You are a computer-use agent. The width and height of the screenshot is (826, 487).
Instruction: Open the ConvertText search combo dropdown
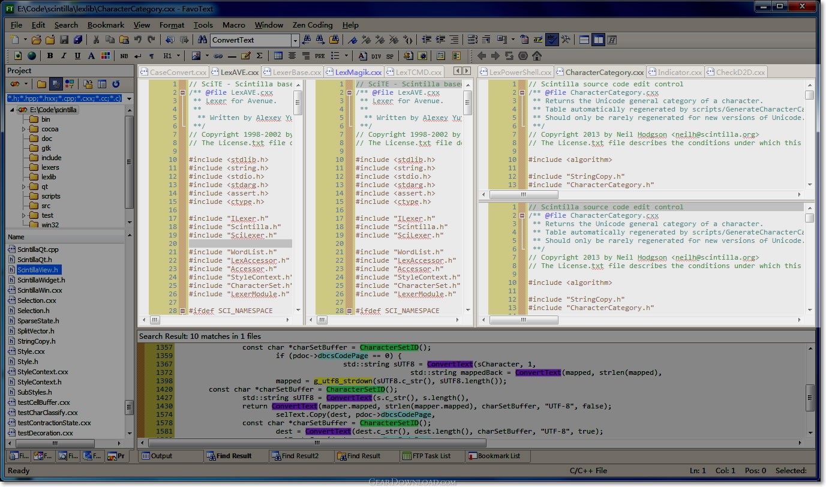click(295, 40)
